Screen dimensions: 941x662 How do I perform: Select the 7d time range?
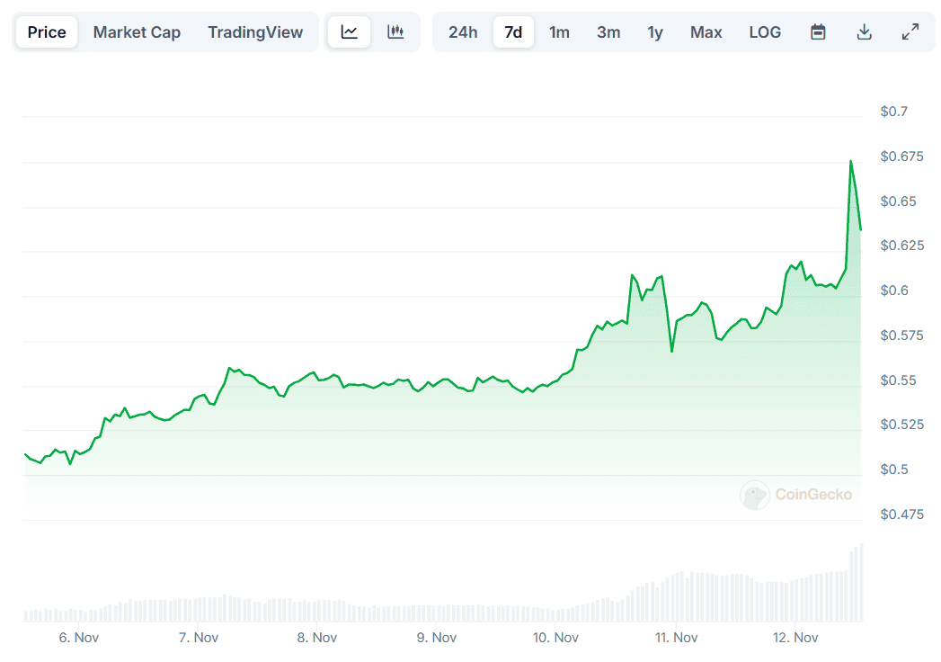tap(513, 32)
